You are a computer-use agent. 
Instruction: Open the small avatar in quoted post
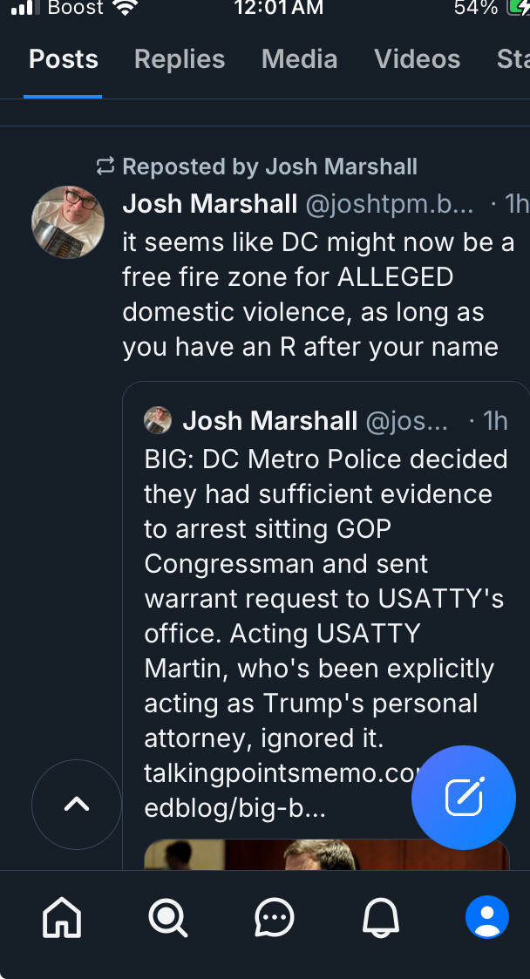click(158, 421)
